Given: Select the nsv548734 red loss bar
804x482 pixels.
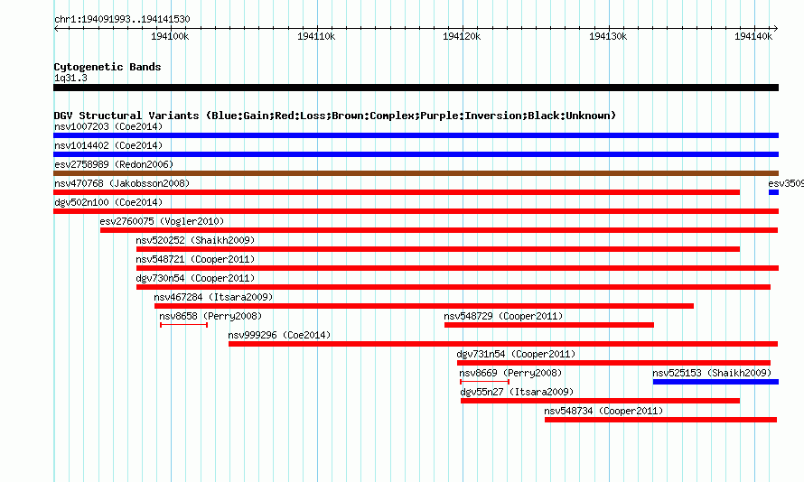Looking at the screenshot, I should 660,420.
